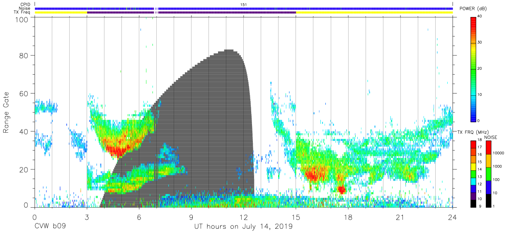Click the 6 hour tick on the UT axis

139,217
